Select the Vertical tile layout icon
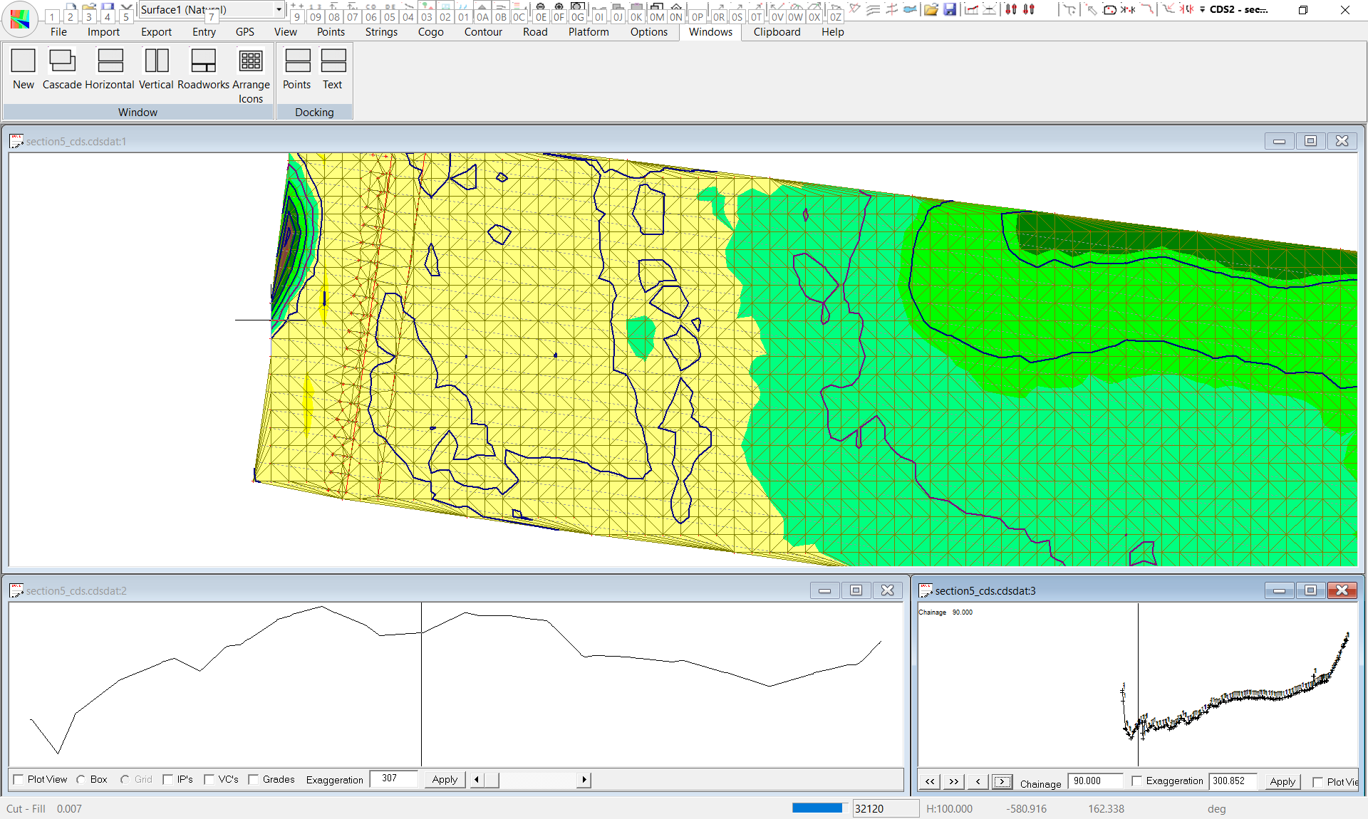This screenshot has width=1368, height=819. tap(156, 61)
